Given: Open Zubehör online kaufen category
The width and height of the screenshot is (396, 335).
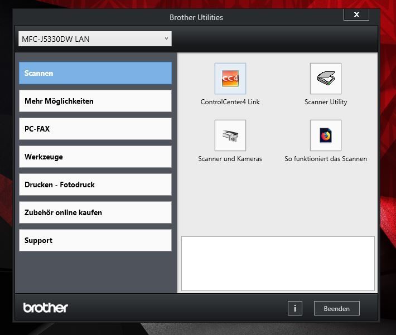Looking at the screenshot, I should pos(95,212).
